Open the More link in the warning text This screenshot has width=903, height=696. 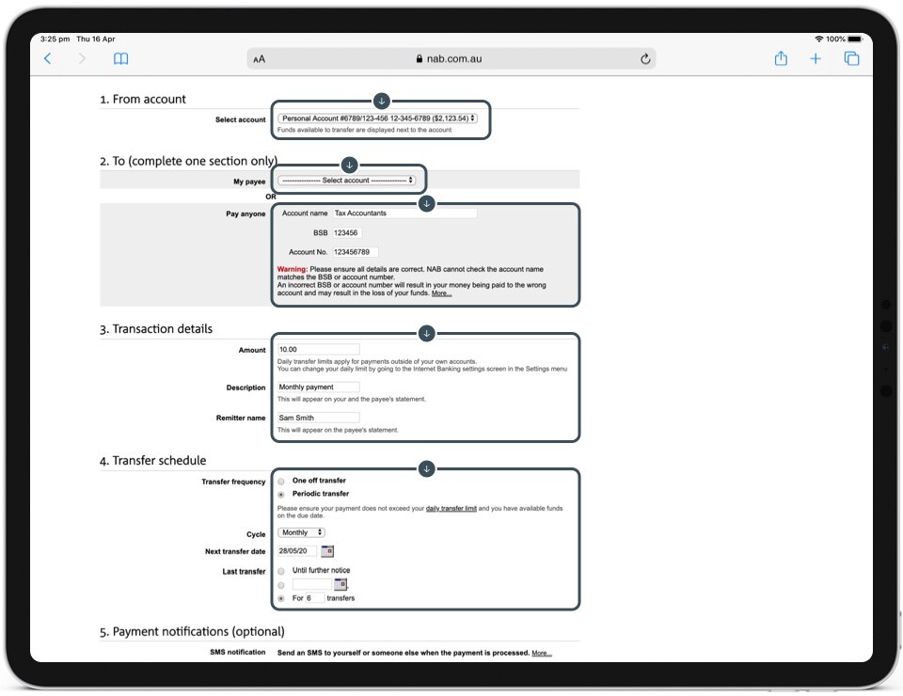point(441,293)
